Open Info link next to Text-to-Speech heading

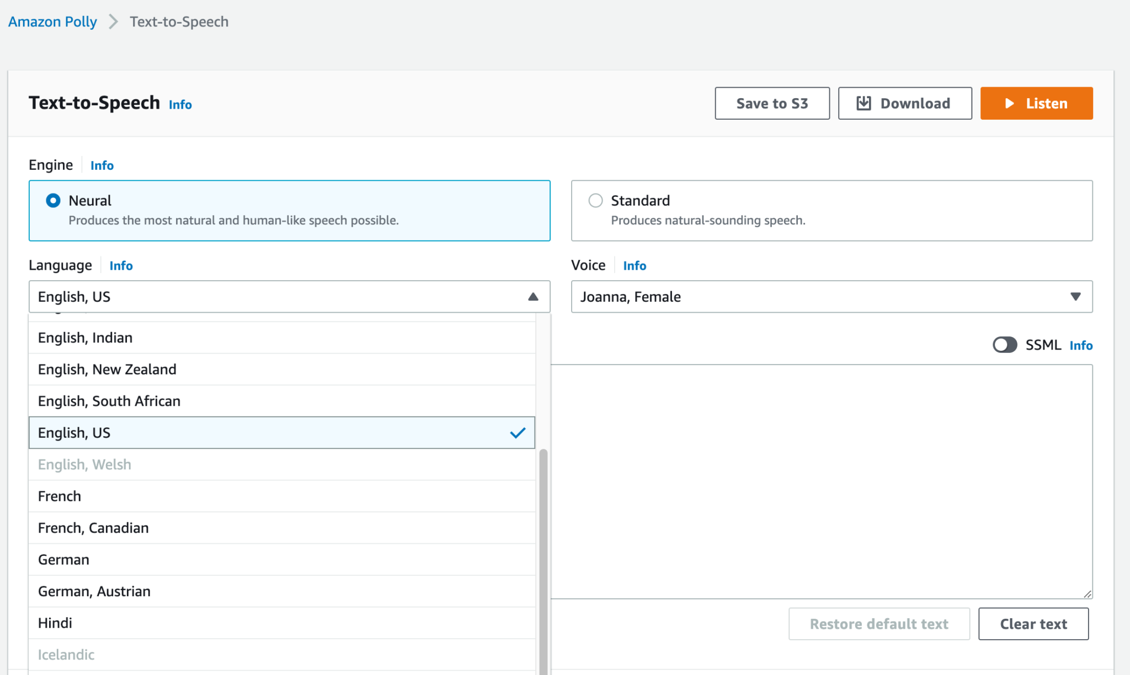pyautogui.click(x=180, y=105)
